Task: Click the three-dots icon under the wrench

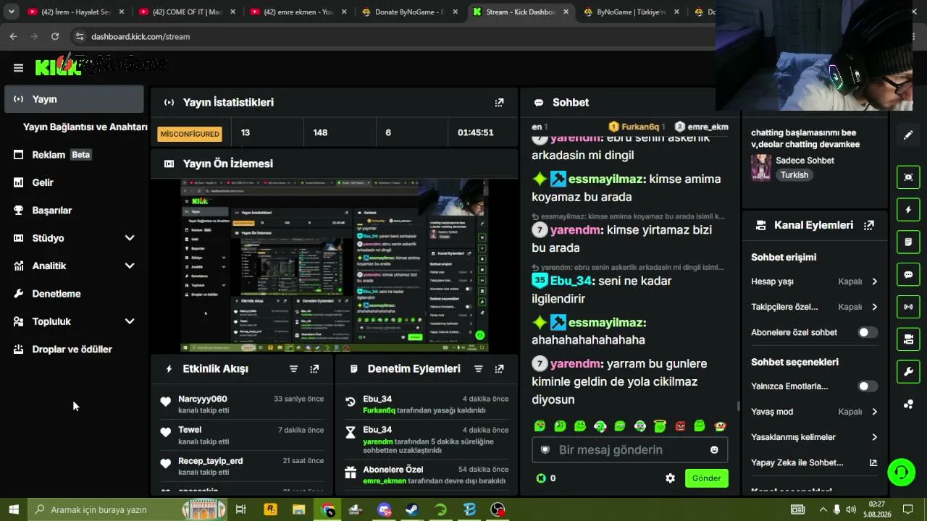Action: click(908, 404)
